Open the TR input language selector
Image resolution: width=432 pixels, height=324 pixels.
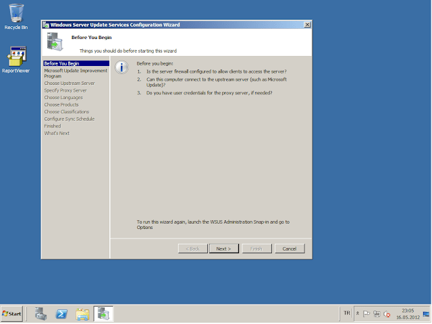[x=346, y=313]
